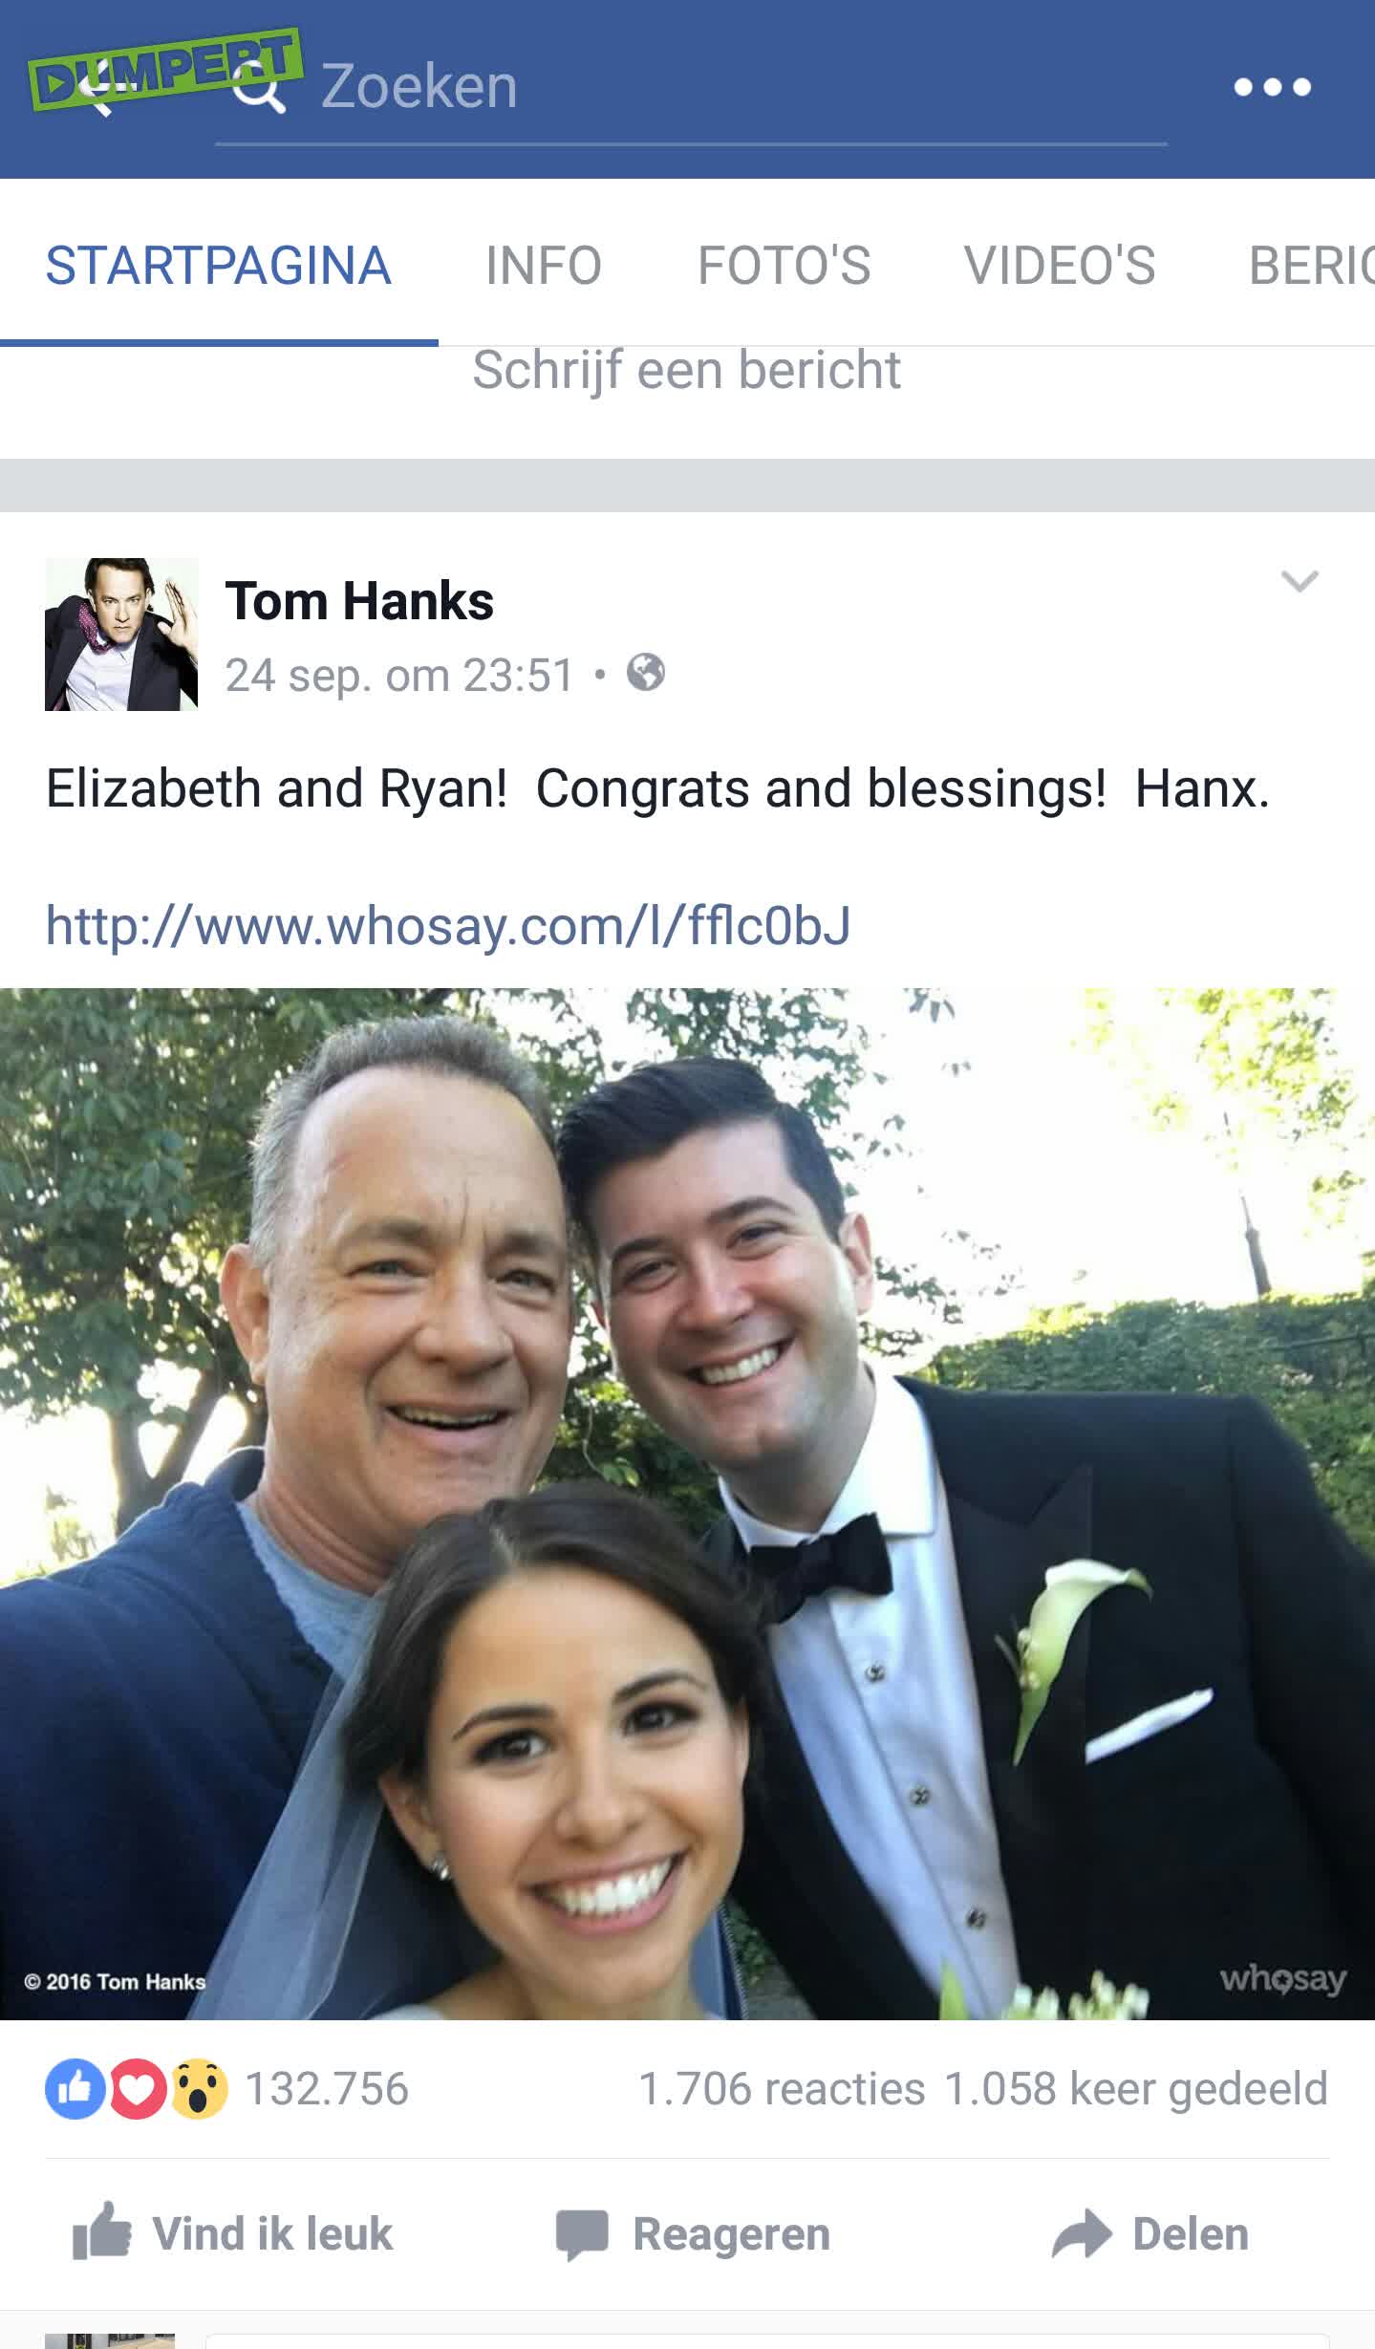
Task: Click the Tom Hanks page name
Action: 359,601
